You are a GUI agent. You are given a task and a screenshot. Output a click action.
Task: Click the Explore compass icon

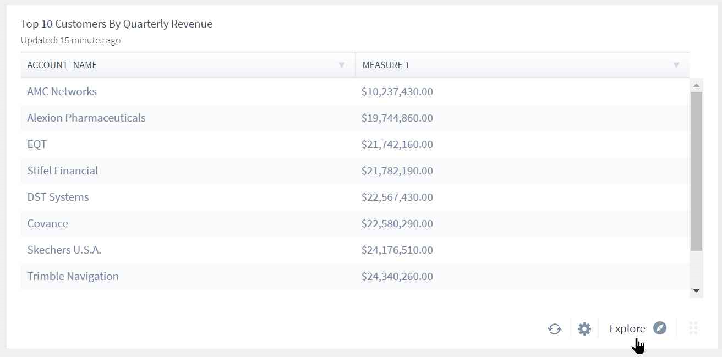point(660,328)
